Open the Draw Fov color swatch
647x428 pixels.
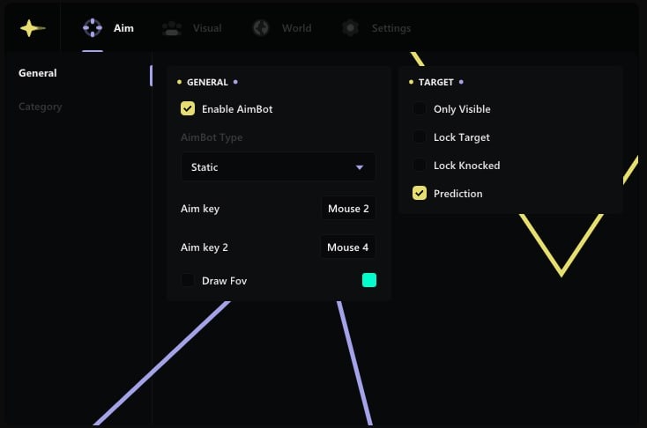pos(369,281)
